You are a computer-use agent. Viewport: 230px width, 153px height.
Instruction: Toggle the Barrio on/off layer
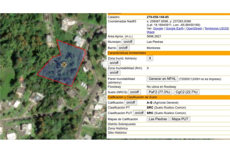coord(123,48)
